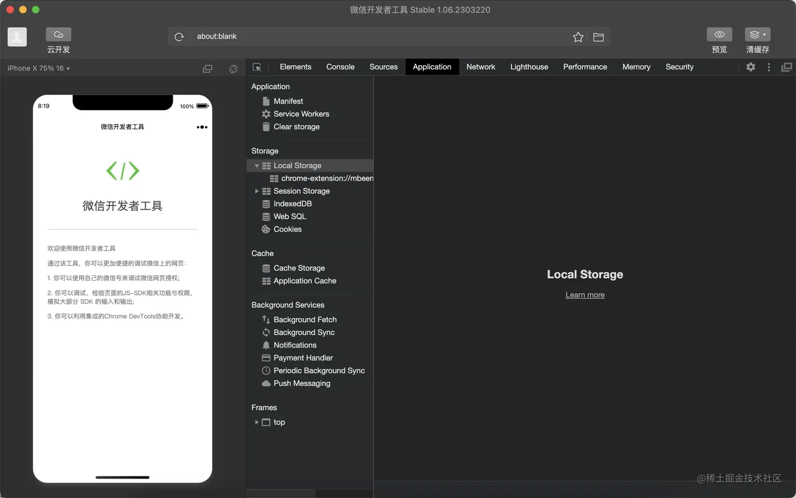This screenshot has height=498, width=796.
Task: Switch to the Network tab
Action: pyautogui.click(x=480, y=67)
